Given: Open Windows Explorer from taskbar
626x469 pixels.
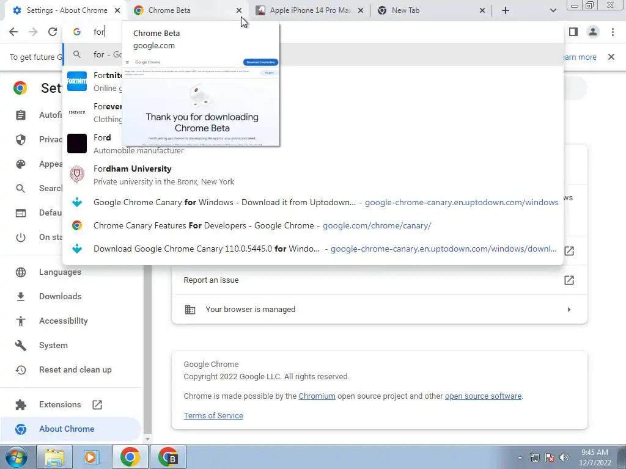Looking at the screenshot, I should coord(54,457).
